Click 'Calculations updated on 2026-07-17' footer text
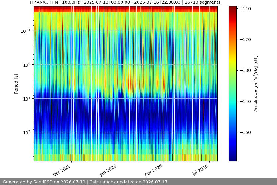The height and width of the screenshot is (185, 277). click(128, 182)
